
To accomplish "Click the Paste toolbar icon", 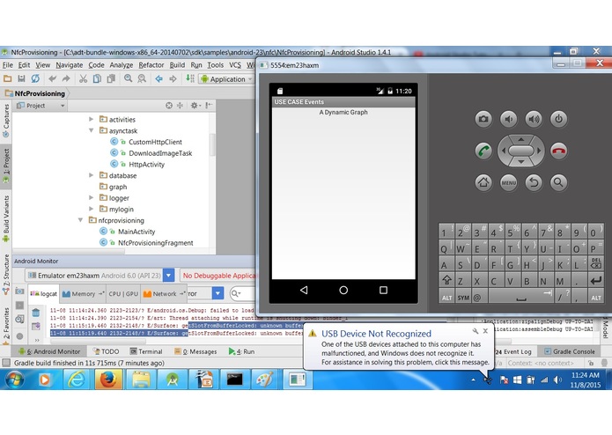I will (111, 78).
